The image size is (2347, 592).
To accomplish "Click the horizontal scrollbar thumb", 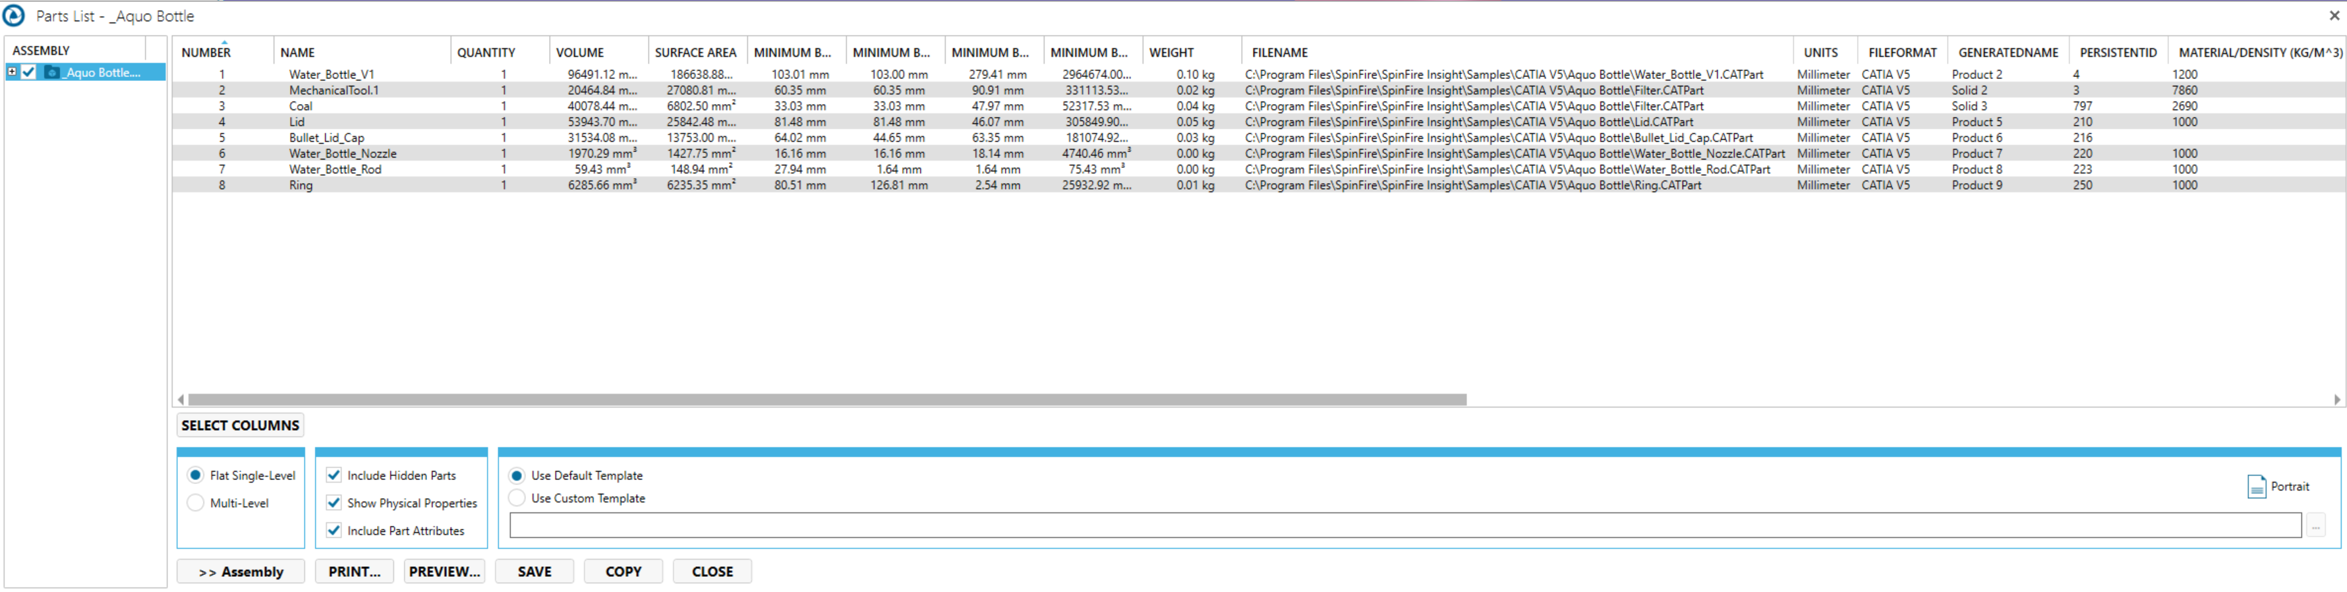I will click(827, 400).
